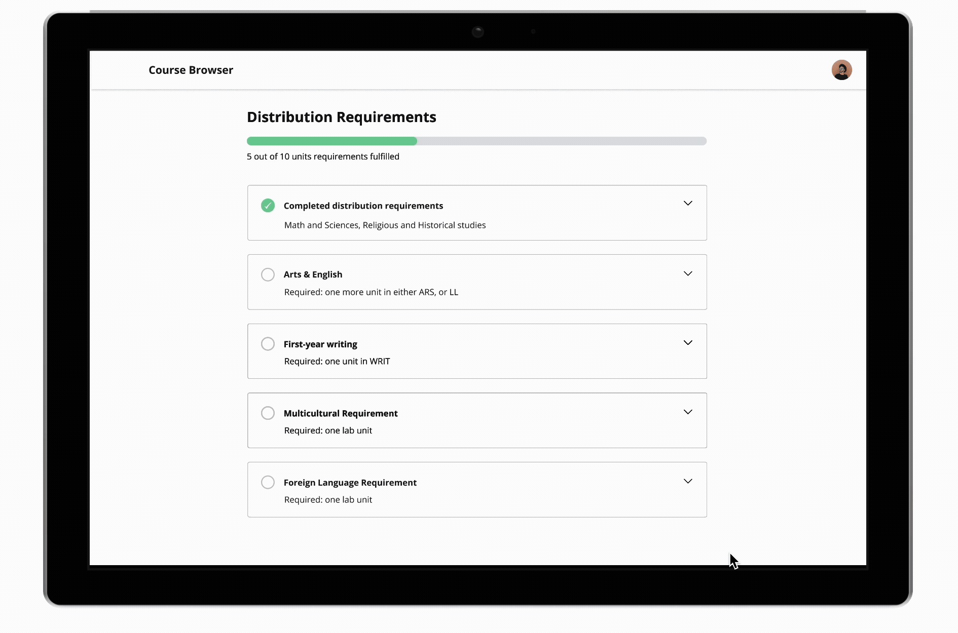Click the Required: one unit in WRIT text
Image resolution: width=958 pixels, height=633 pixels.
click(337, 361)
